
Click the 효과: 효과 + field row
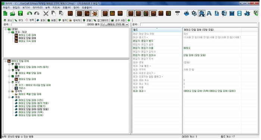tap(157, 91)
